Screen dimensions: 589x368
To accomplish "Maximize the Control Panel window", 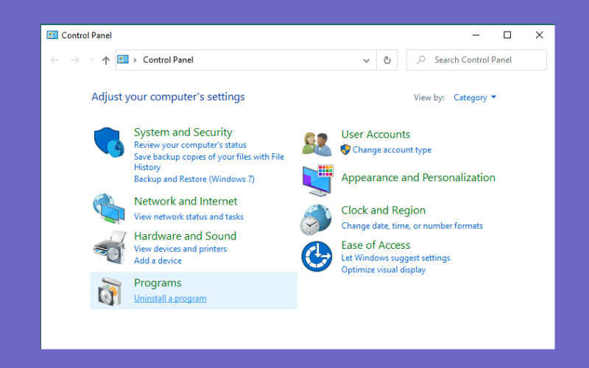I will pyautogui.click(x=507, y=35).
